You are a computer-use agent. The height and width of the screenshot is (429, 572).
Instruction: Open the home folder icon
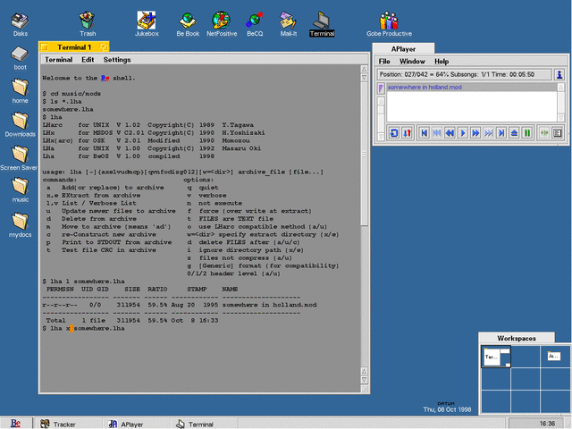tap(20, 91)
